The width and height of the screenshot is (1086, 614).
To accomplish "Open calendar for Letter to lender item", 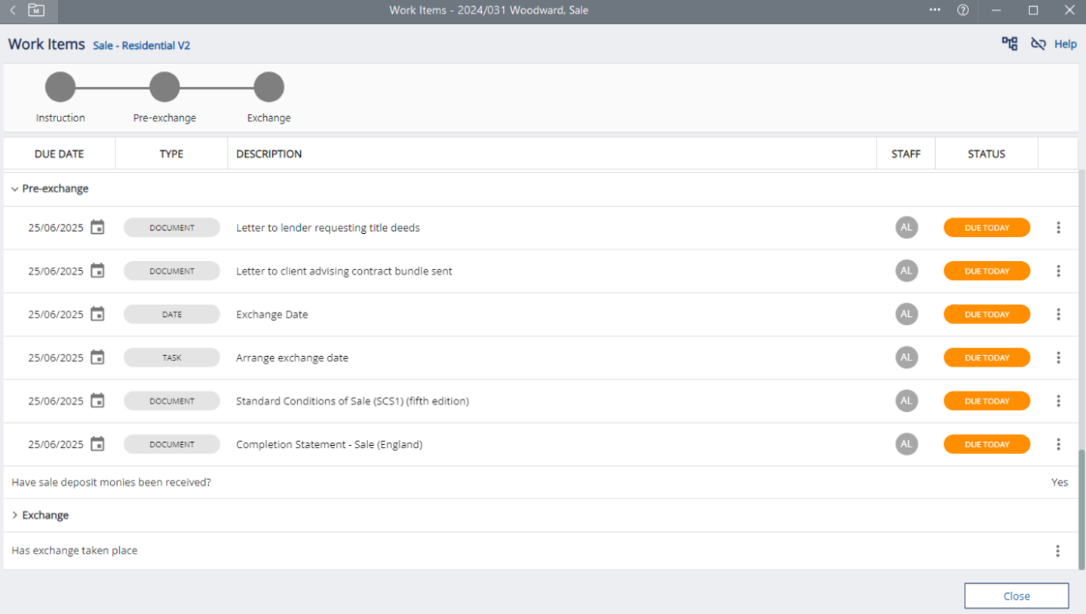I will tap(97, 227).
